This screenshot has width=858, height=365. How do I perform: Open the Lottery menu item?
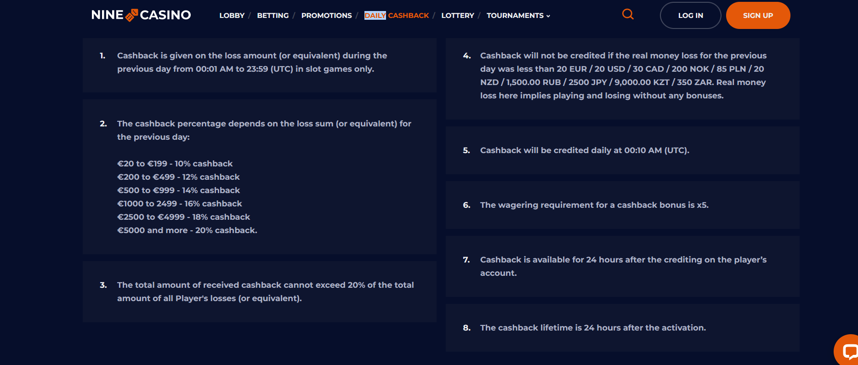(x=457, y=16)
